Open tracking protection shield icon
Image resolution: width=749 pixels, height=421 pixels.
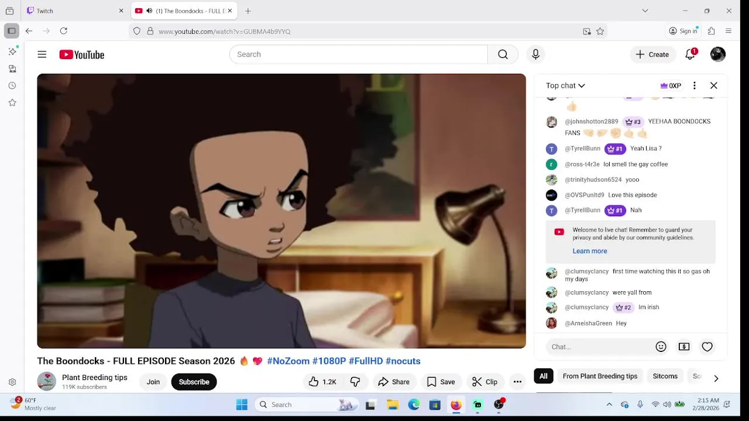click(x=137, y=31)
